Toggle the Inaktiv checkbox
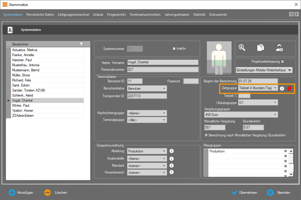 (174, 49)
